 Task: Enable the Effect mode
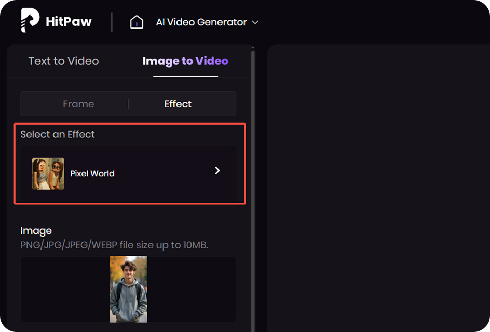178,104
